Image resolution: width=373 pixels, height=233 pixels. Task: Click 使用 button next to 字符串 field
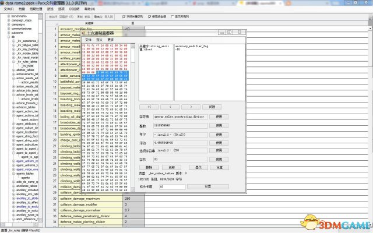(x=219, y=116)
